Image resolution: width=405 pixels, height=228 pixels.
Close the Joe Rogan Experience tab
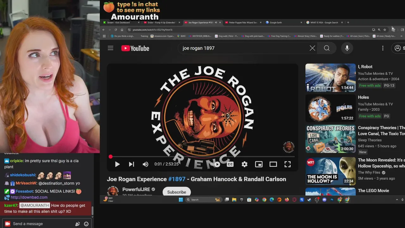(220, 22)
